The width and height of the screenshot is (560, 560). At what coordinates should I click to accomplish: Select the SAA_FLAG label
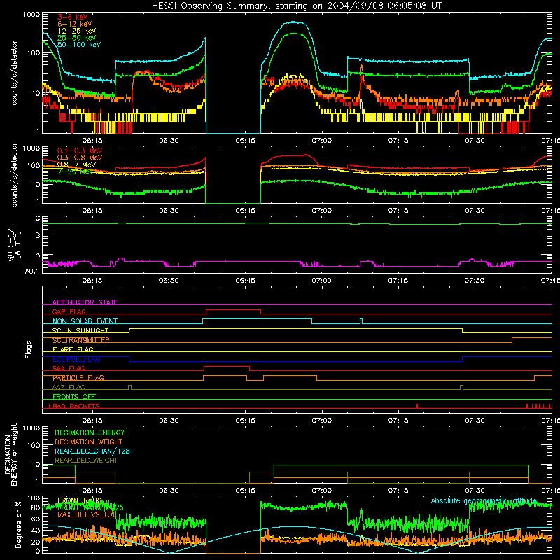(69, 368)
